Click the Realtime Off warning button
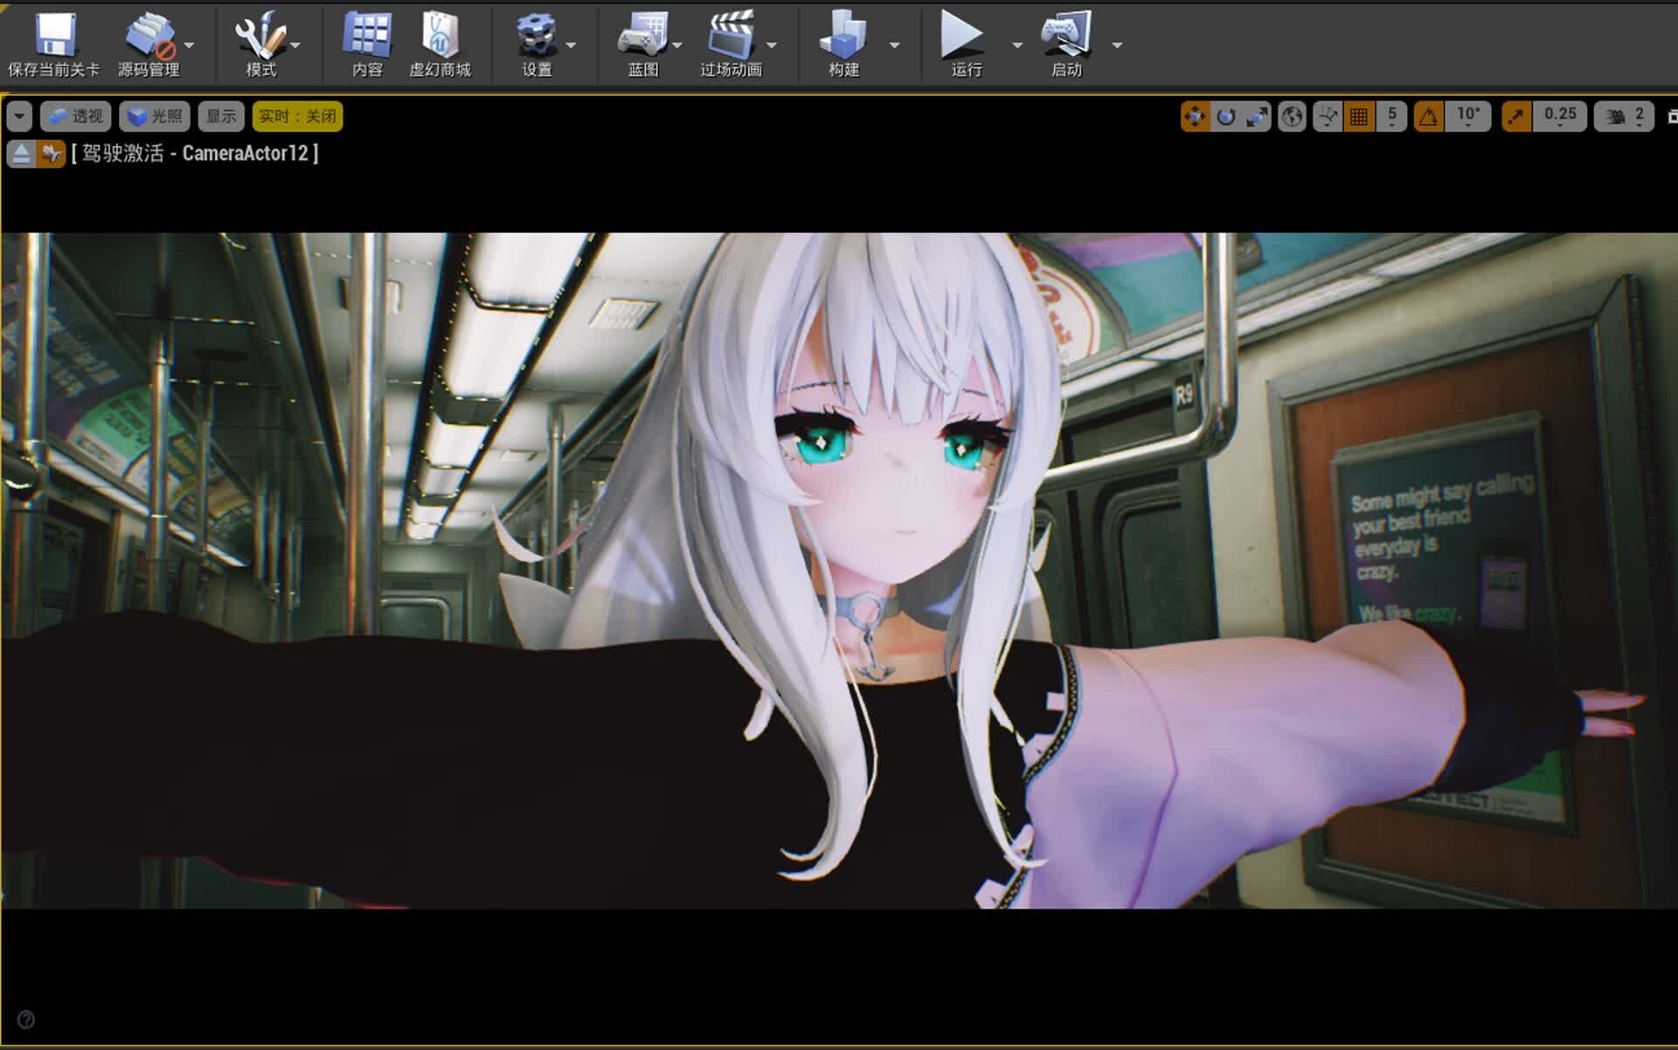The width and height of the screenshot is (1678, 1050). [297, 116]
